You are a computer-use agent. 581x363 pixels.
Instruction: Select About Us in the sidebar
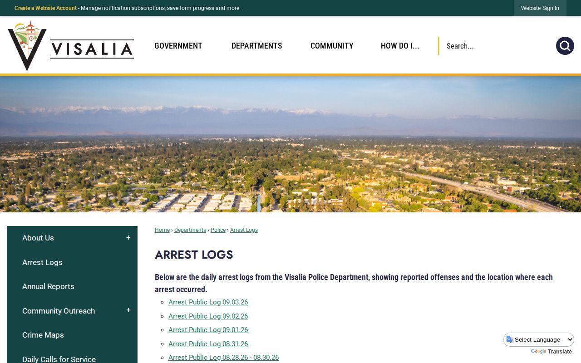click(x=38, y=238)
